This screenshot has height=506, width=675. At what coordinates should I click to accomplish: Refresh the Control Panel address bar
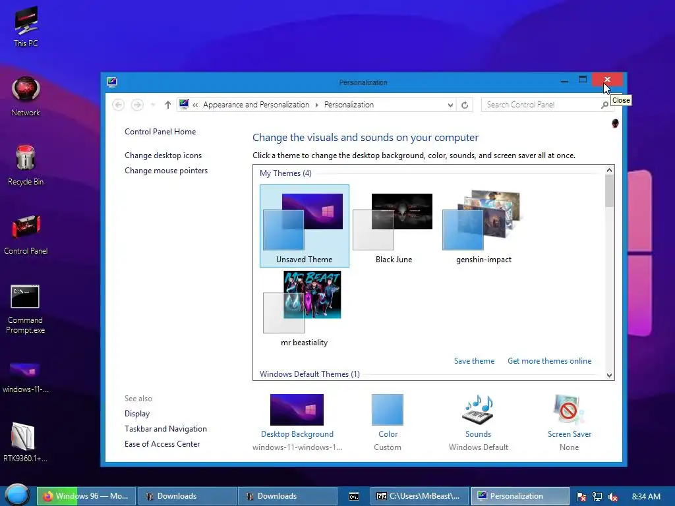[465, 105]
